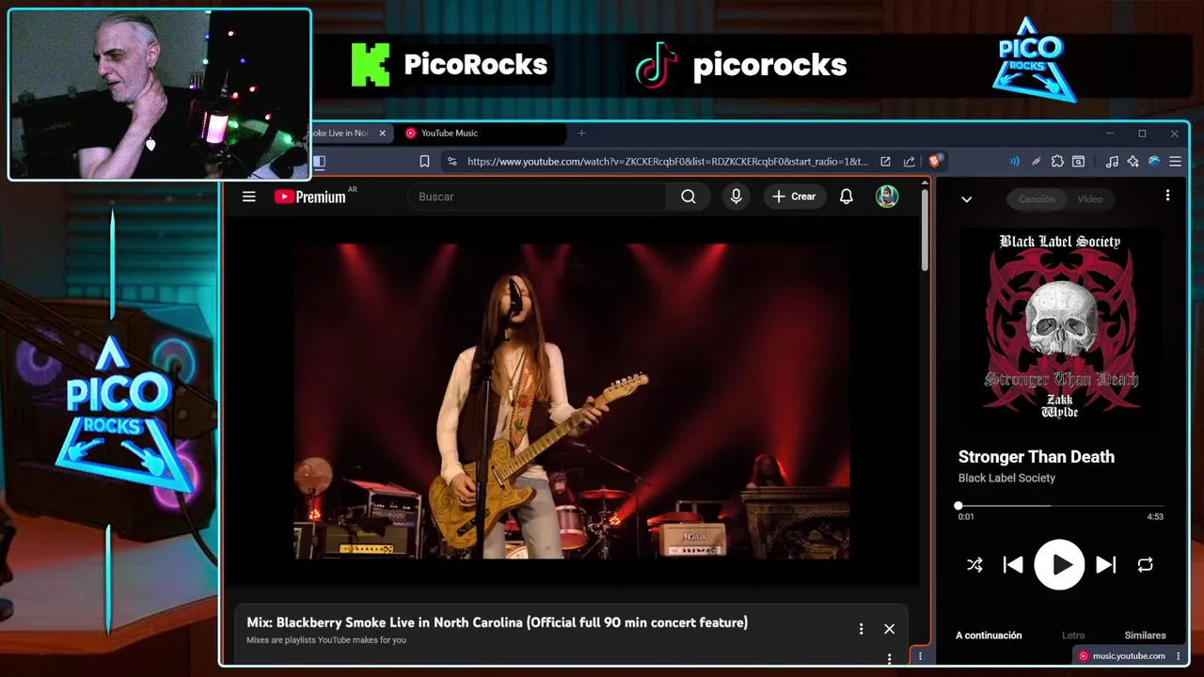Bookmark this page with bookmark icon

pyautogui.click(x=424, y=162)
